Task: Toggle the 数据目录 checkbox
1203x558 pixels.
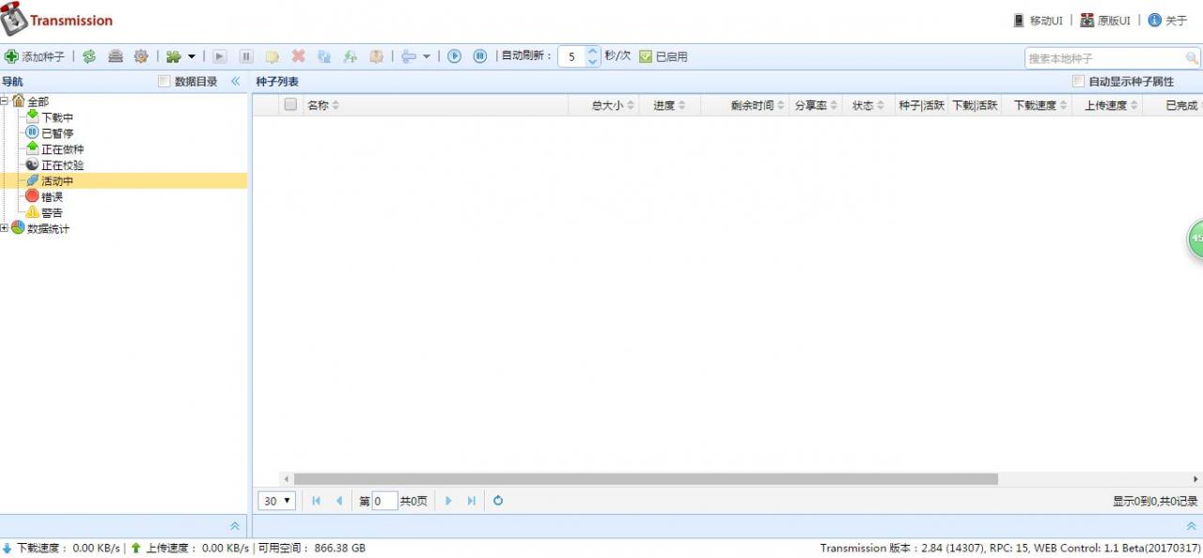Action: point(164,82)
